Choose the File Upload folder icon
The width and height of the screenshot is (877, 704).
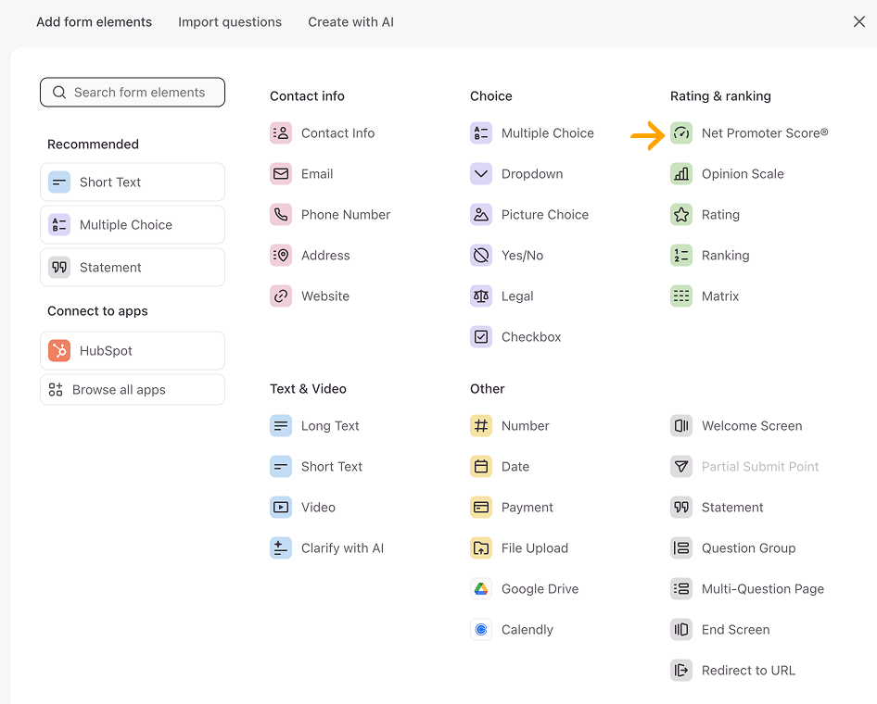[481, 548]
